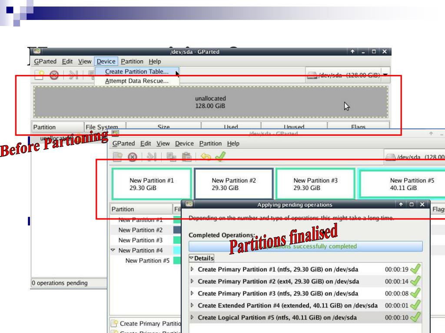Click '00:00:01' duration for Extended Partition #4
This screenshot has width=445, height=333.
(396, 306)
